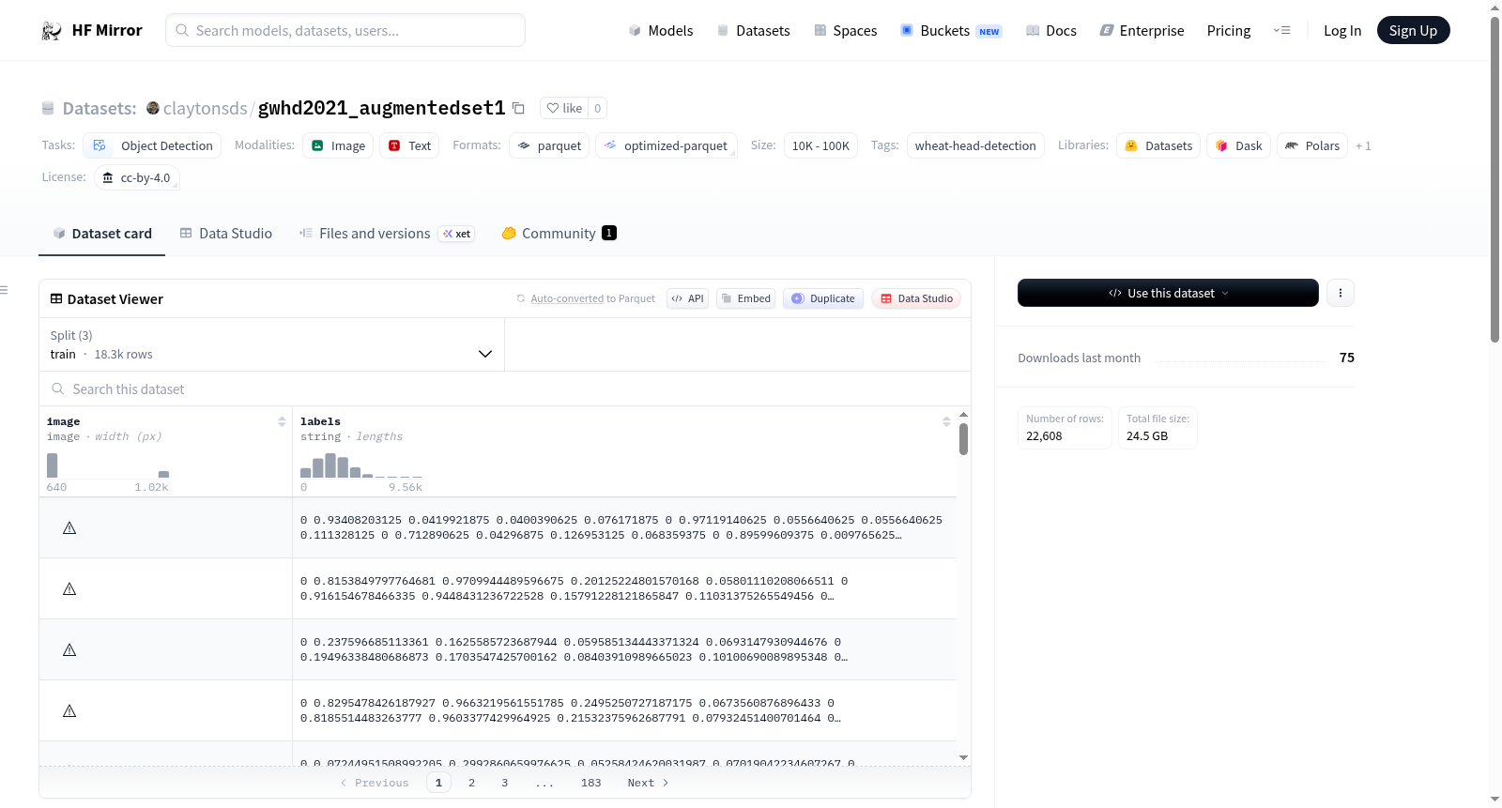1502x808 pixels.
Task: Click the parquet format tag
Action: click(549, 145)
